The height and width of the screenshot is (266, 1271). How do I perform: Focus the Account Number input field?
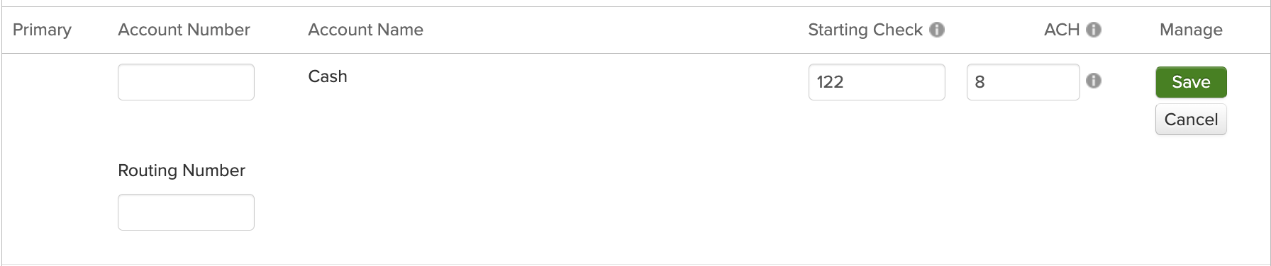(186, 82)
